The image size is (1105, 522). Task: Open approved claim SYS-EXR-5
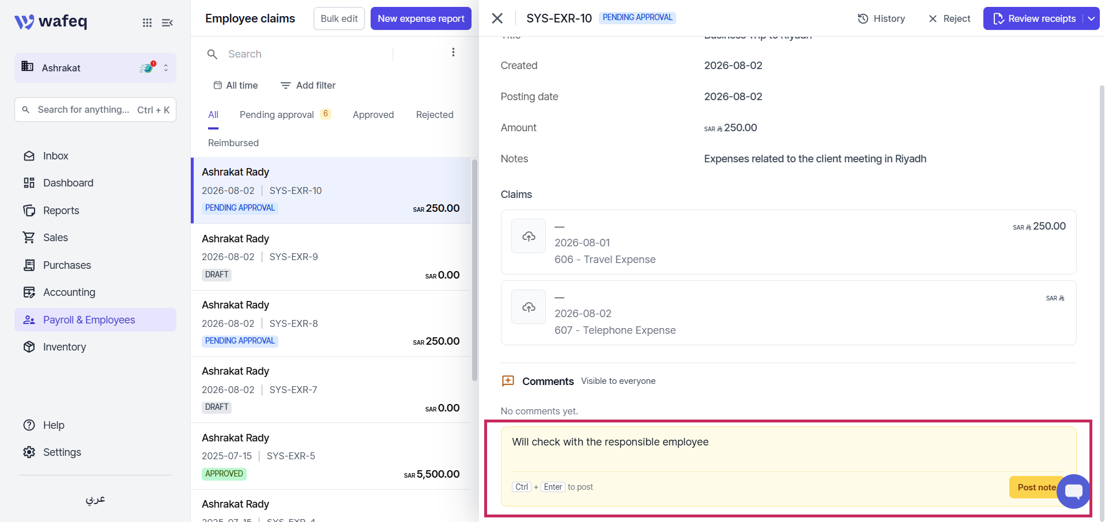(x=331, y=456)
